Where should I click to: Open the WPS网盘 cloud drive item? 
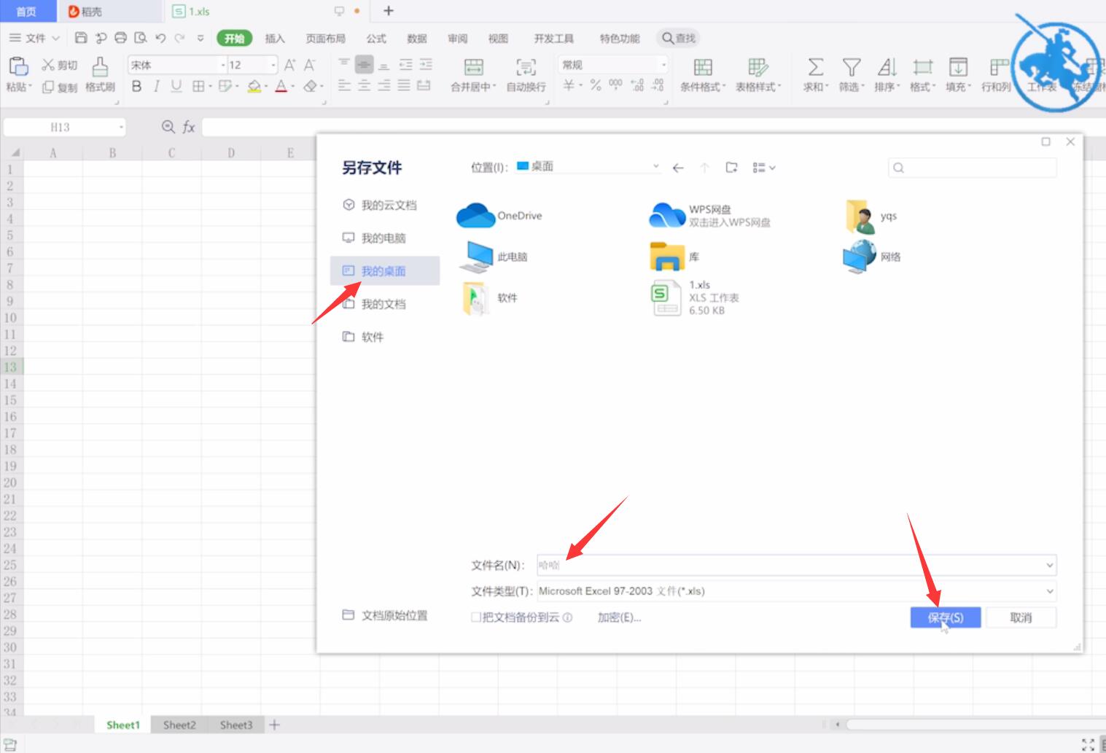[710, 215]
